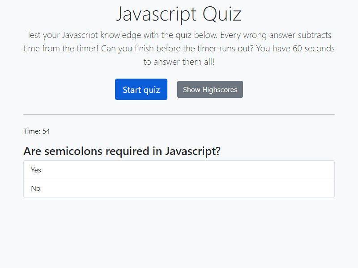Click the Javascript Quiz page title
This screenshot has width=358, height=268.
(x=179, y=14)
